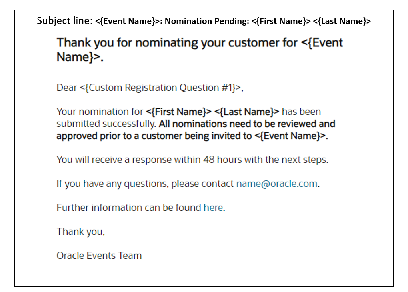The width and height of the screenshot is (408, 292).
Task: Click the "response within 48 hours" sentence
Action: [x=192, y=160]
